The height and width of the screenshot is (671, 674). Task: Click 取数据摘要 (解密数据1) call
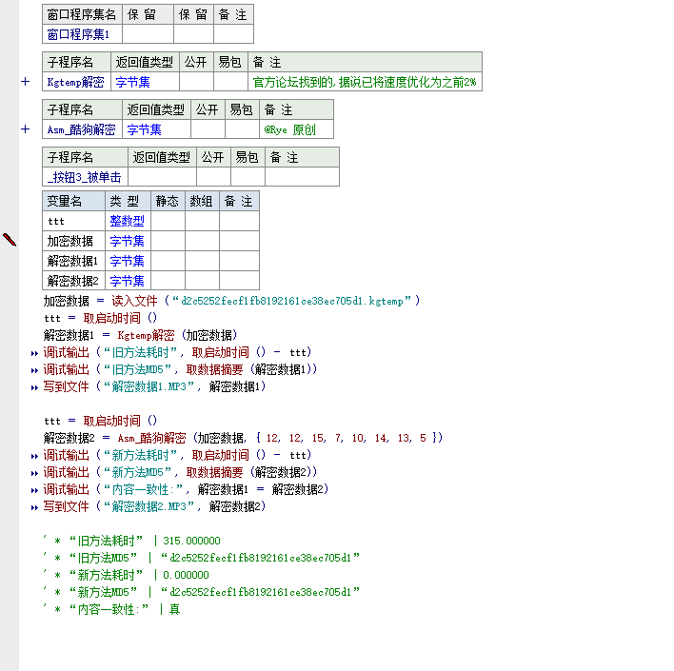coord(251,369)
